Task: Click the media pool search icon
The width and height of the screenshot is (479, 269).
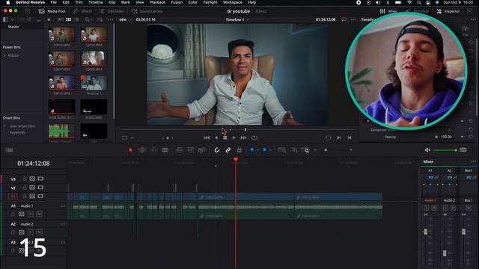Action: (x=87, y=19)
